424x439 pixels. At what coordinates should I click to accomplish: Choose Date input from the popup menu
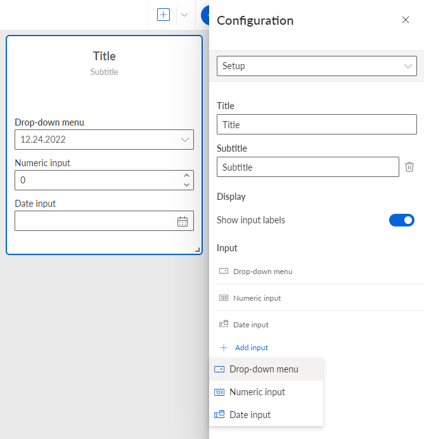[x=266, y=415]
